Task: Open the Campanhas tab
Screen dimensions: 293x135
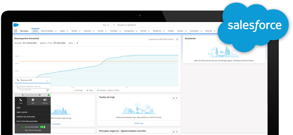Action: [129, 31]
